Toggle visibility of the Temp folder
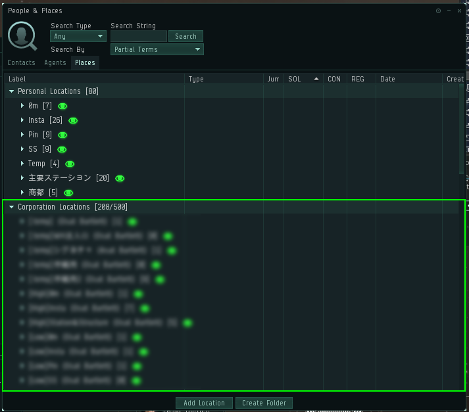Screen dimensions: 469x412 pyautogui.click(x=70, y=164)
